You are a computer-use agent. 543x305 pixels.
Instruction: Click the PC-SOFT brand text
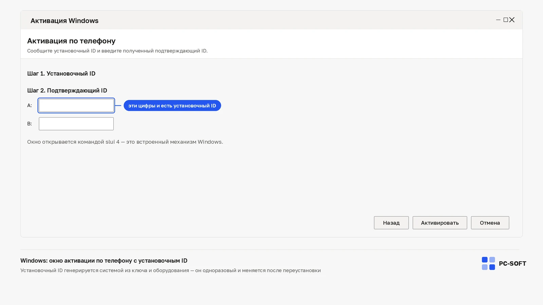(512, 264)
